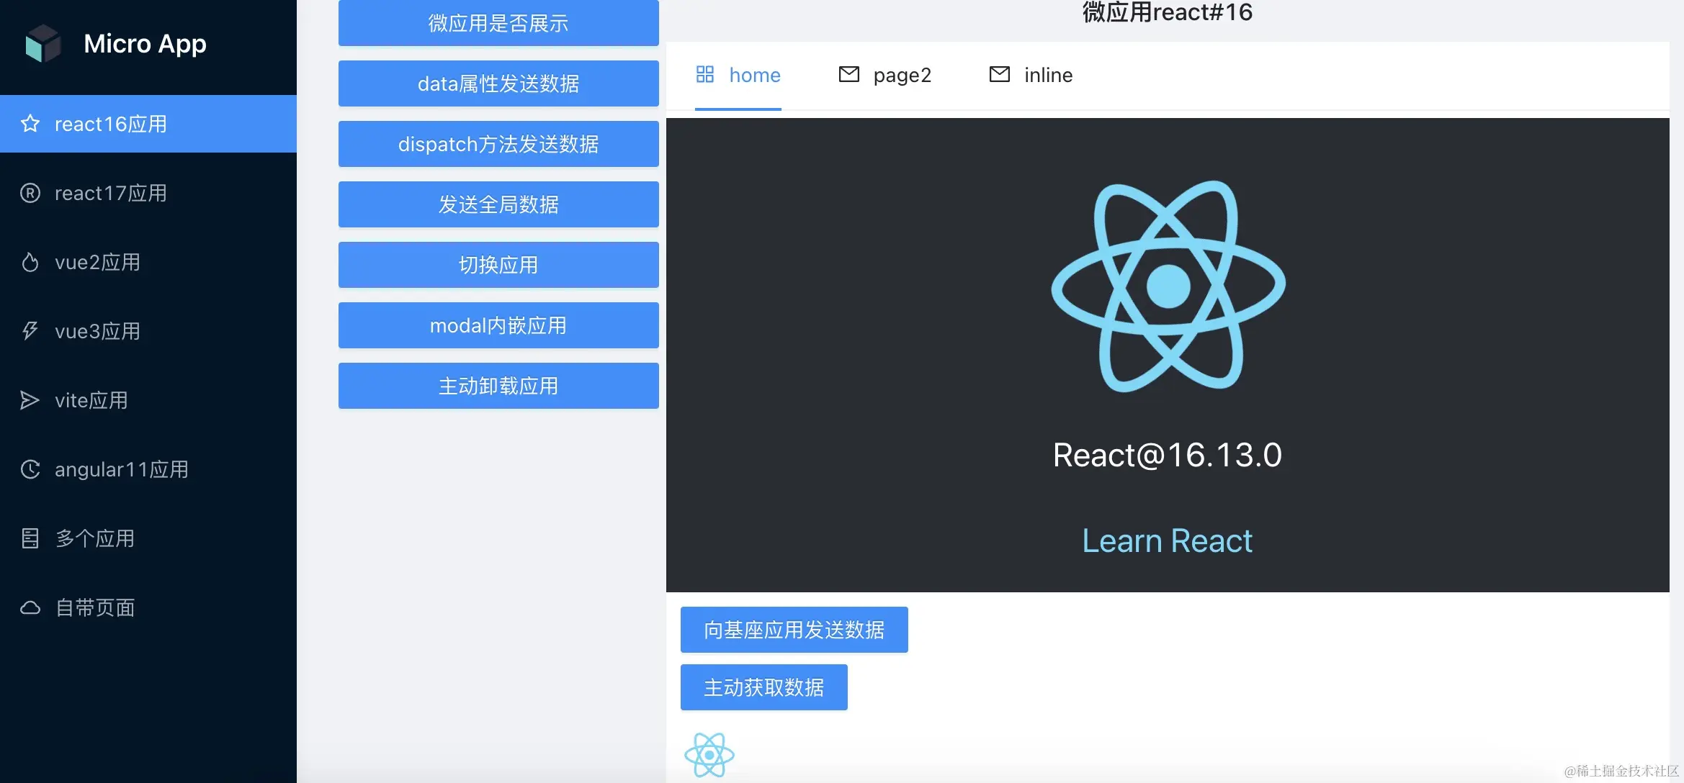1684x783 pixels.
Task: Click the lightning icon beside vue3应用
Action: pos(30,331)
